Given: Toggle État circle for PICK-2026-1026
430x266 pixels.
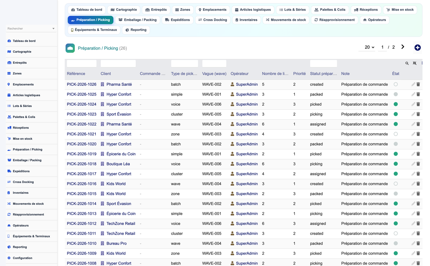Looking at the screenshot, I should (x=396, y=85).
